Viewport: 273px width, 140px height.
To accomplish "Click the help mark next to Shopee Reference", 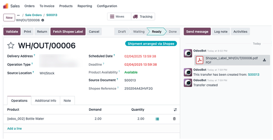I will [x=118, y=88].
